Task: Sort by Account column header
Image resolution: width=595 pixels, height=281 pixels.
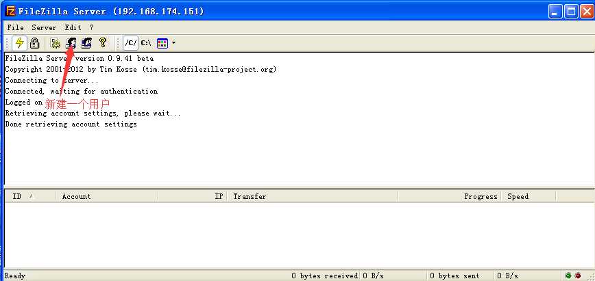Action: [x=107, y=196]
